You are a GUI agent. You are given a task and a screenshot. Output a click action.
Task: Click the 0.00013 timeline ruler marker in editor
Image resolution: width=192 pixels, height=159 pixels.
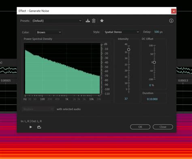(183, 81)
